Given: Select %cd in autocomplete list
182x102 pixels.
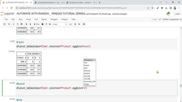Looking at the screenshot, I should [x=90, y=63].
